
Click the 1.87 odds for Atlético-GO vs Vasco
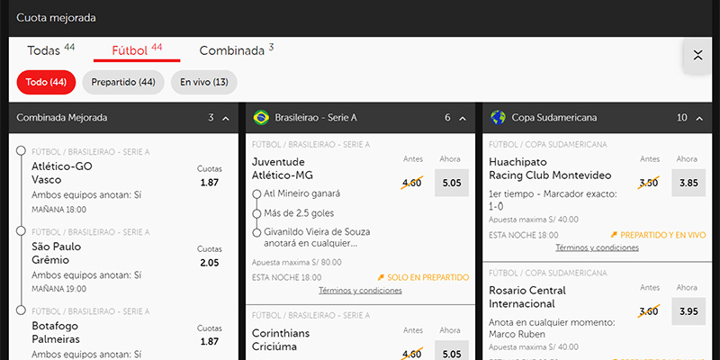(210, 183)
